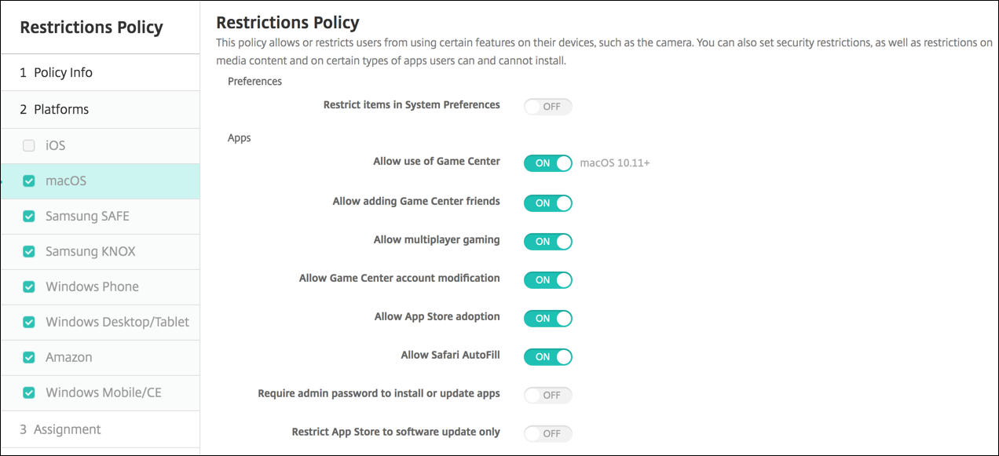The height and width of the screenshot is (456, 999).
Task: Enable Require admin password to install apps
Action: (547, 395)
